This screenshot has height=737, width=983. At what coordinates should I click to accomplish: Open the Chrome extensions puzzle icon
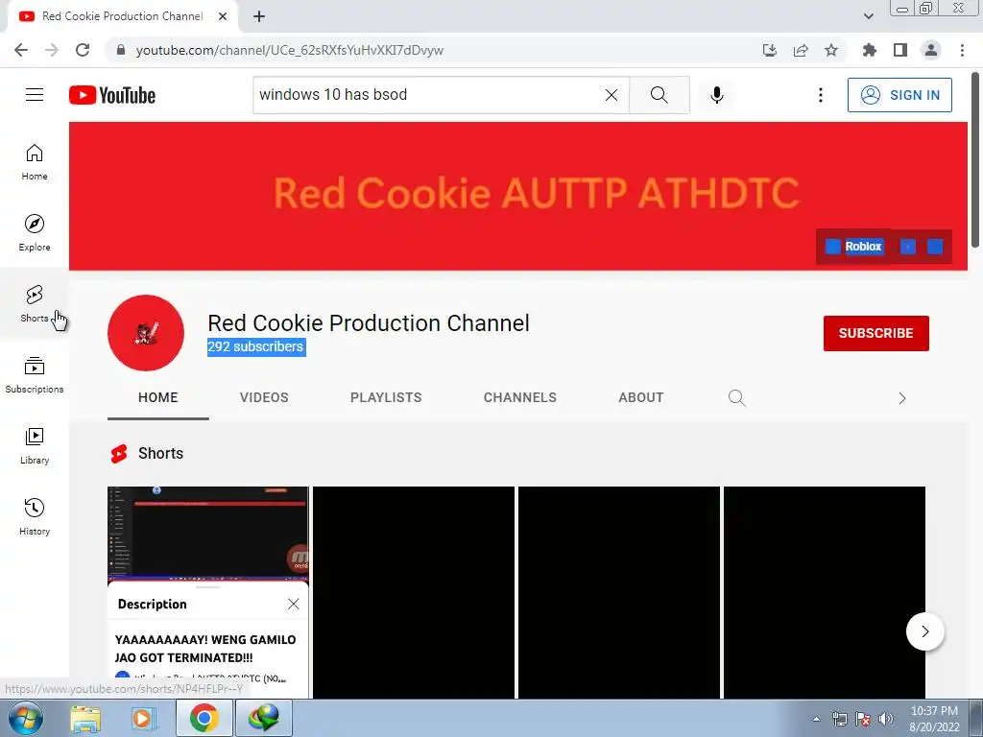[x=869, y=50]
